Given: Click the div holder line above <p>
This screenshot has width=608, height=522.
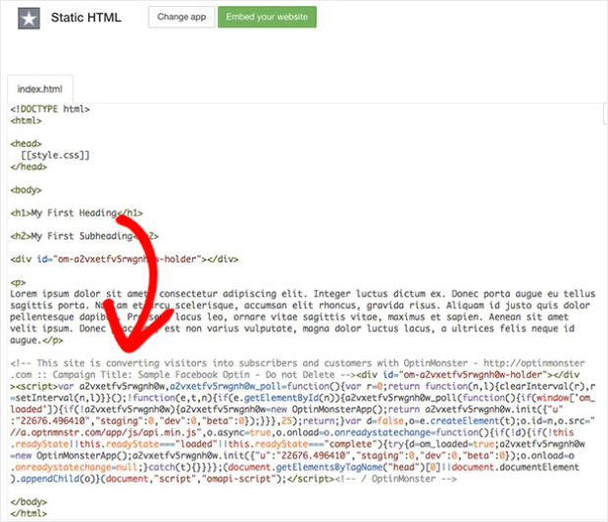Looking at the screenshot, I should [x=125, y=260].
